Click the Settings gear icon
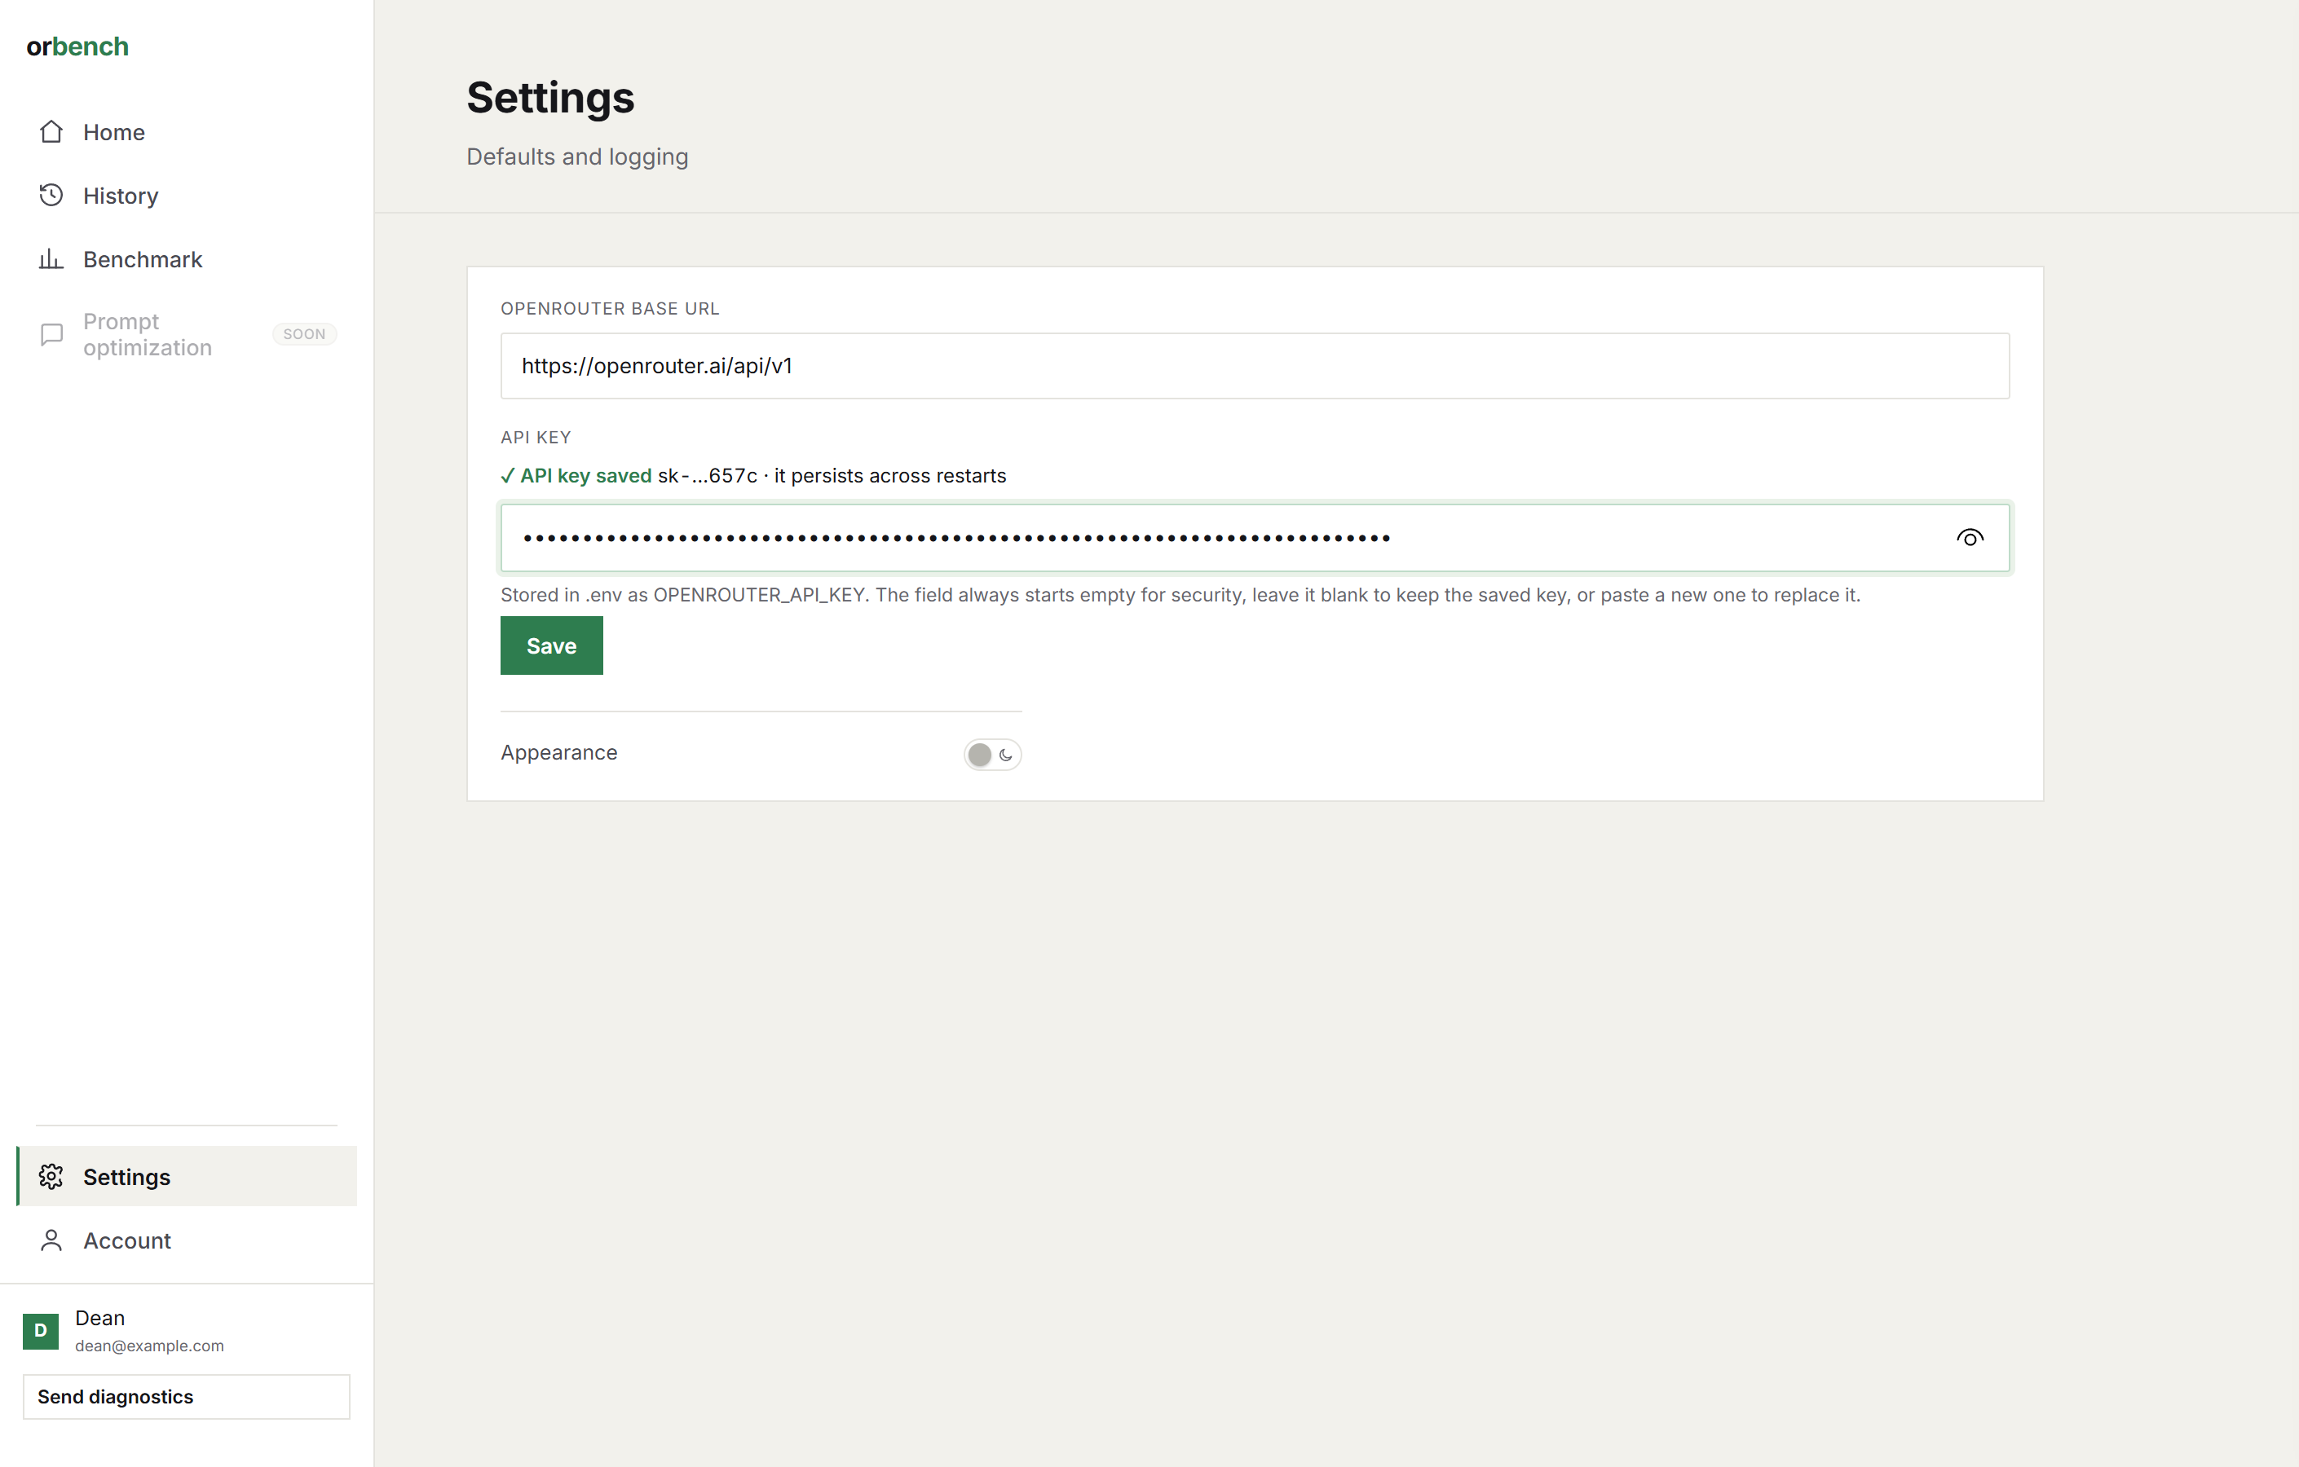2299x1467 pixels. (x=51, y=1177)
